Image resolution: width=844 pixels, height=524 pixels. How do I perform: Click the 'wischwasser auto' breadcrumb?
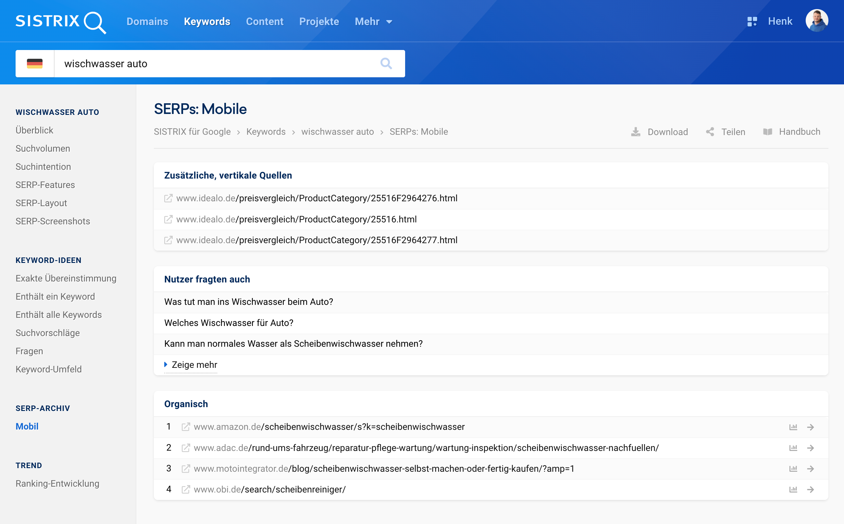click(x=338, y=132)
